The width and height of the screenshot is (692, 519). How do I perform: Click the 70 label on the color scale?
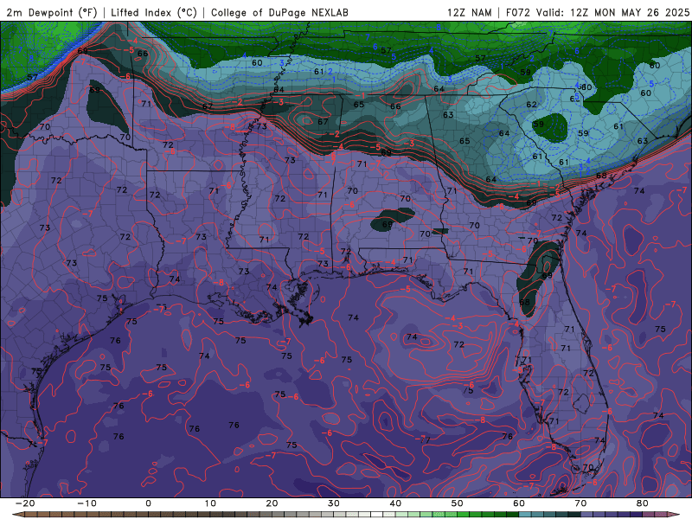580,503
